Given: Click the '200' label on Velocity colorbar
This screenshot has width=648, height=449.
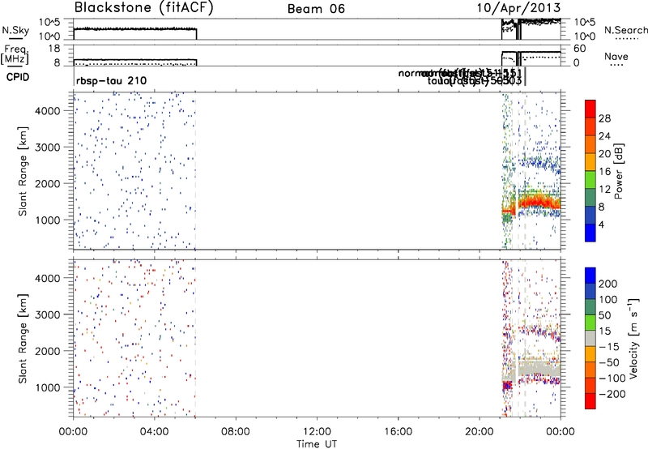Looking at the screenshot, I should coord(608,284).
